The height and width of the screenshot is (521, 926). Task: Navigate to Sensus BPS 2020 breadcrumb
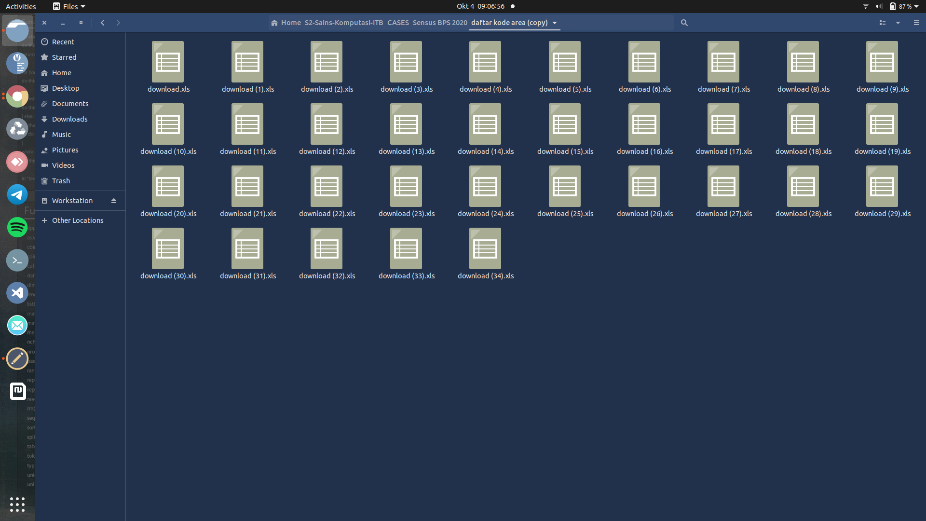coord(440,23)
